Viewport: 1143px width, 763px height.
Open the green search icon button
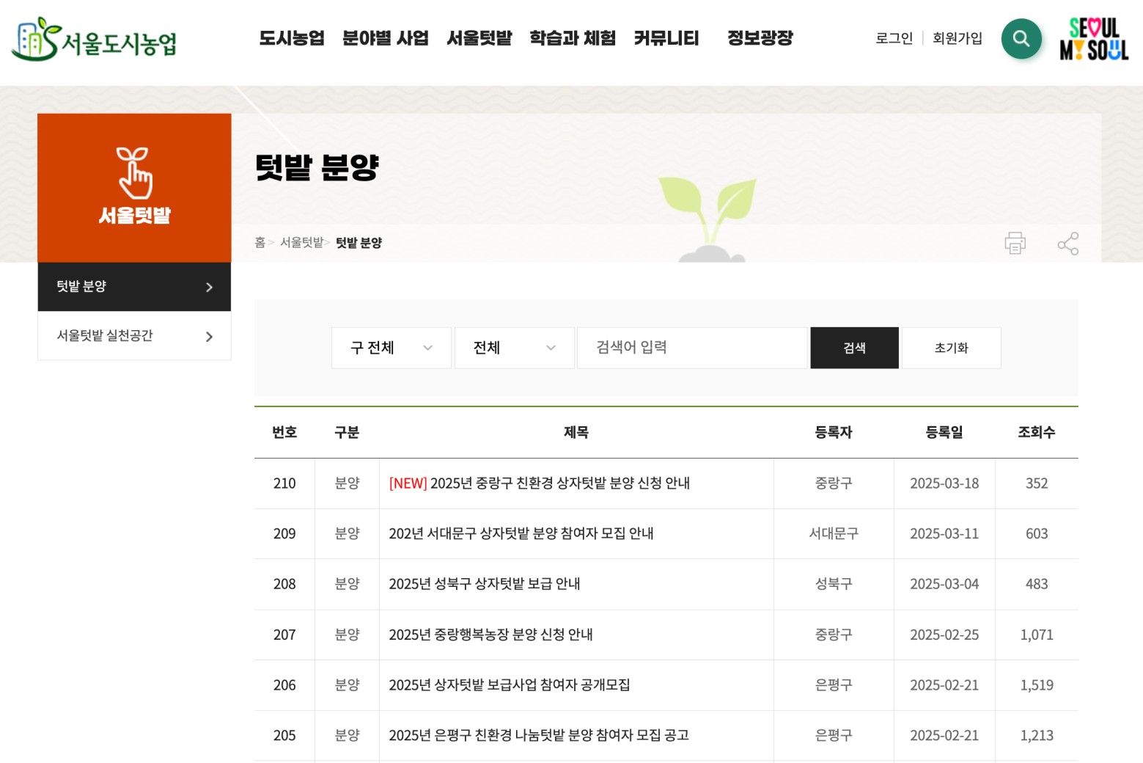1021,39
